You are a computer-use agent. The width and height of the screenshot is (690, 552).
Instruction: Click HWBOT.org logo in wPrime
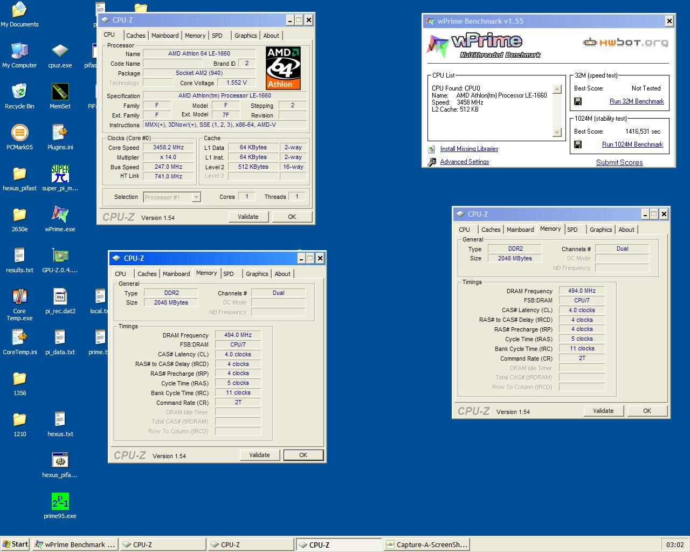tap(625, 42)
